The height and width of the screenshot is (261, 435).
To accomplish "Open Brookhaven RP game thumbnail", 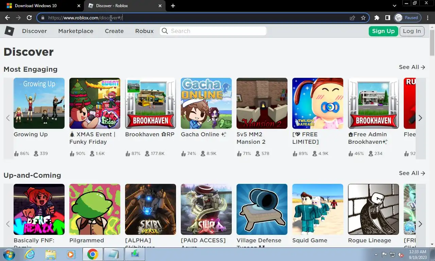I will point(151,103).
